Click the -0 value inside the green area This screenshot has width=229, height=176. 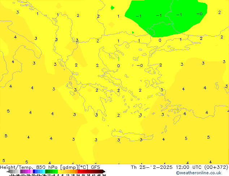click(199, 14)
